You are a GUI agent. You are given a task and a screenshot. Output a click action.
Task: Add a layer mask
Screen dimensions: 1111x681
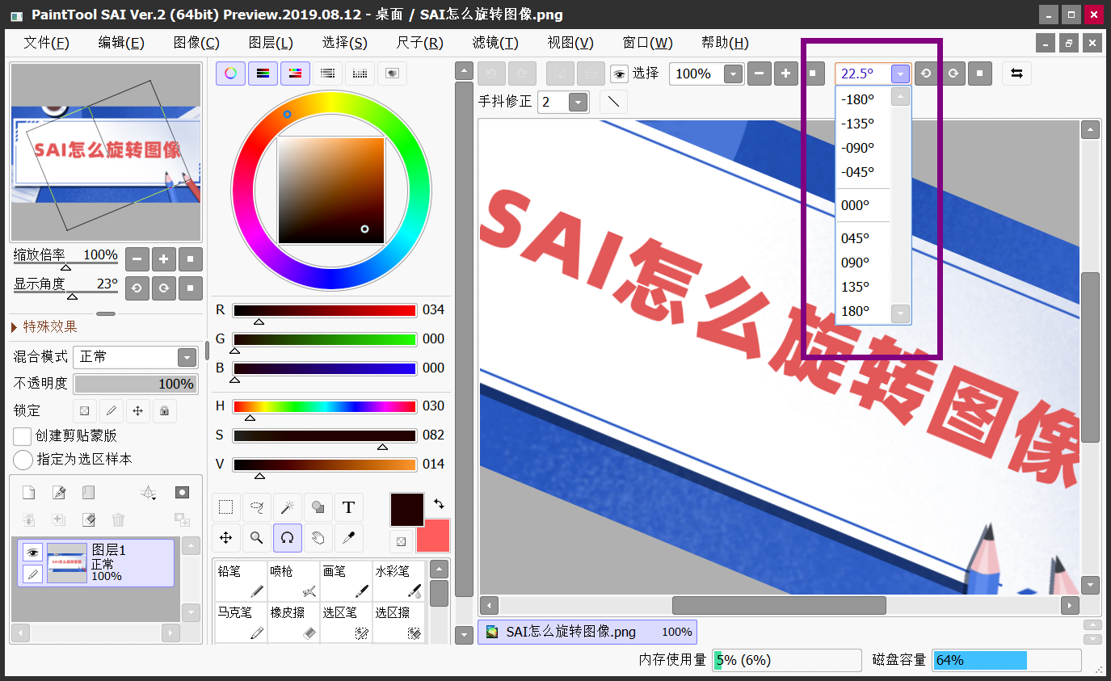(x=183, y=492)
